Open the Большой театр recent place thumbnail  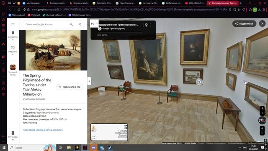pyautogui.click(x=13, y=67)
